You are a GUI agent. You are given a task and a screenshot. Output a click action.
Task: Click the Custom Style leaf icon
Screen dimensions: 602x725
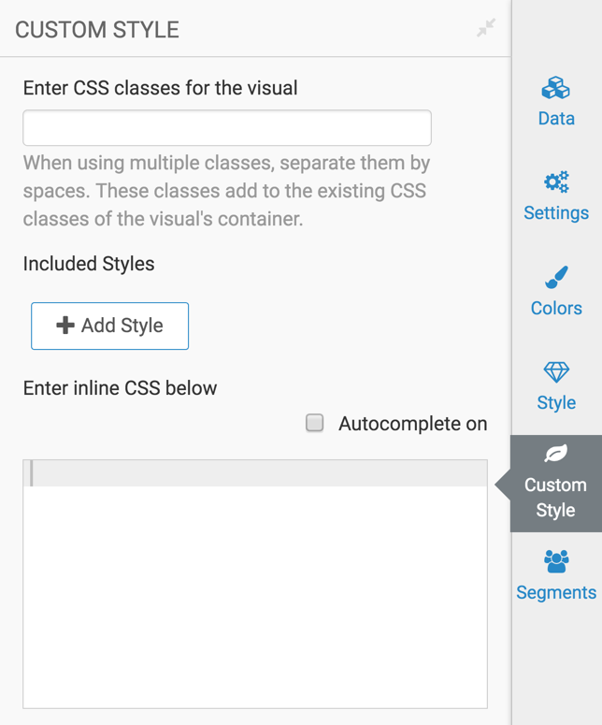pyautogui.click(x=556, y=455)
